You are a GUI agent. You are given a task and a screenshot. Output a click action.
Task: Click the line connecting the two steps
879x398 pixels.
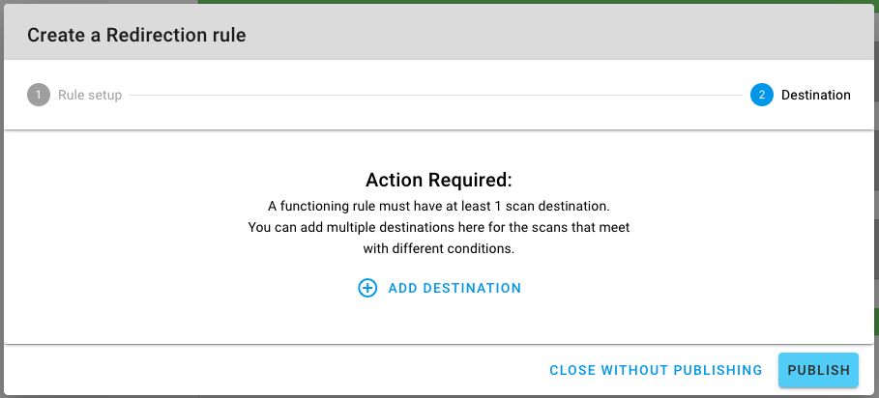pos(435,95)
